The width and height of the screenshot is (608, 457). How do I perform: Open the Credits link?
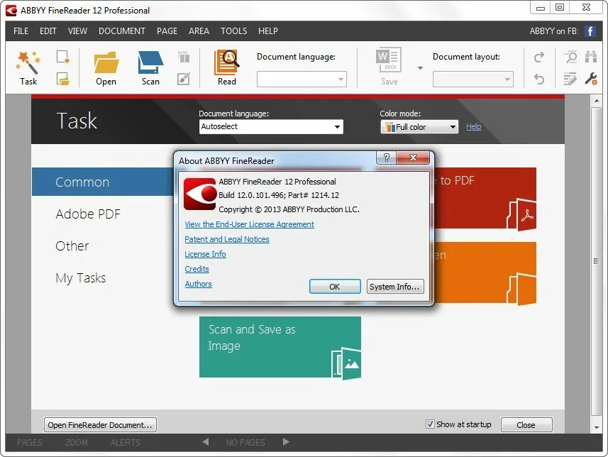click(x=197, y=269)
